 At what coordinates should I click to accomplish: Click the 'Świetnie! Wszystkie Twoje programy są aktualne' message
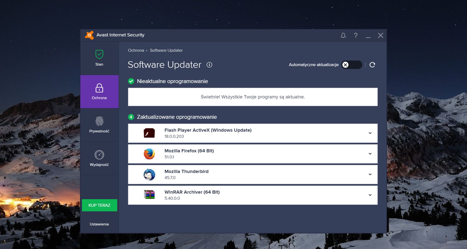click(x=253, y=97)
